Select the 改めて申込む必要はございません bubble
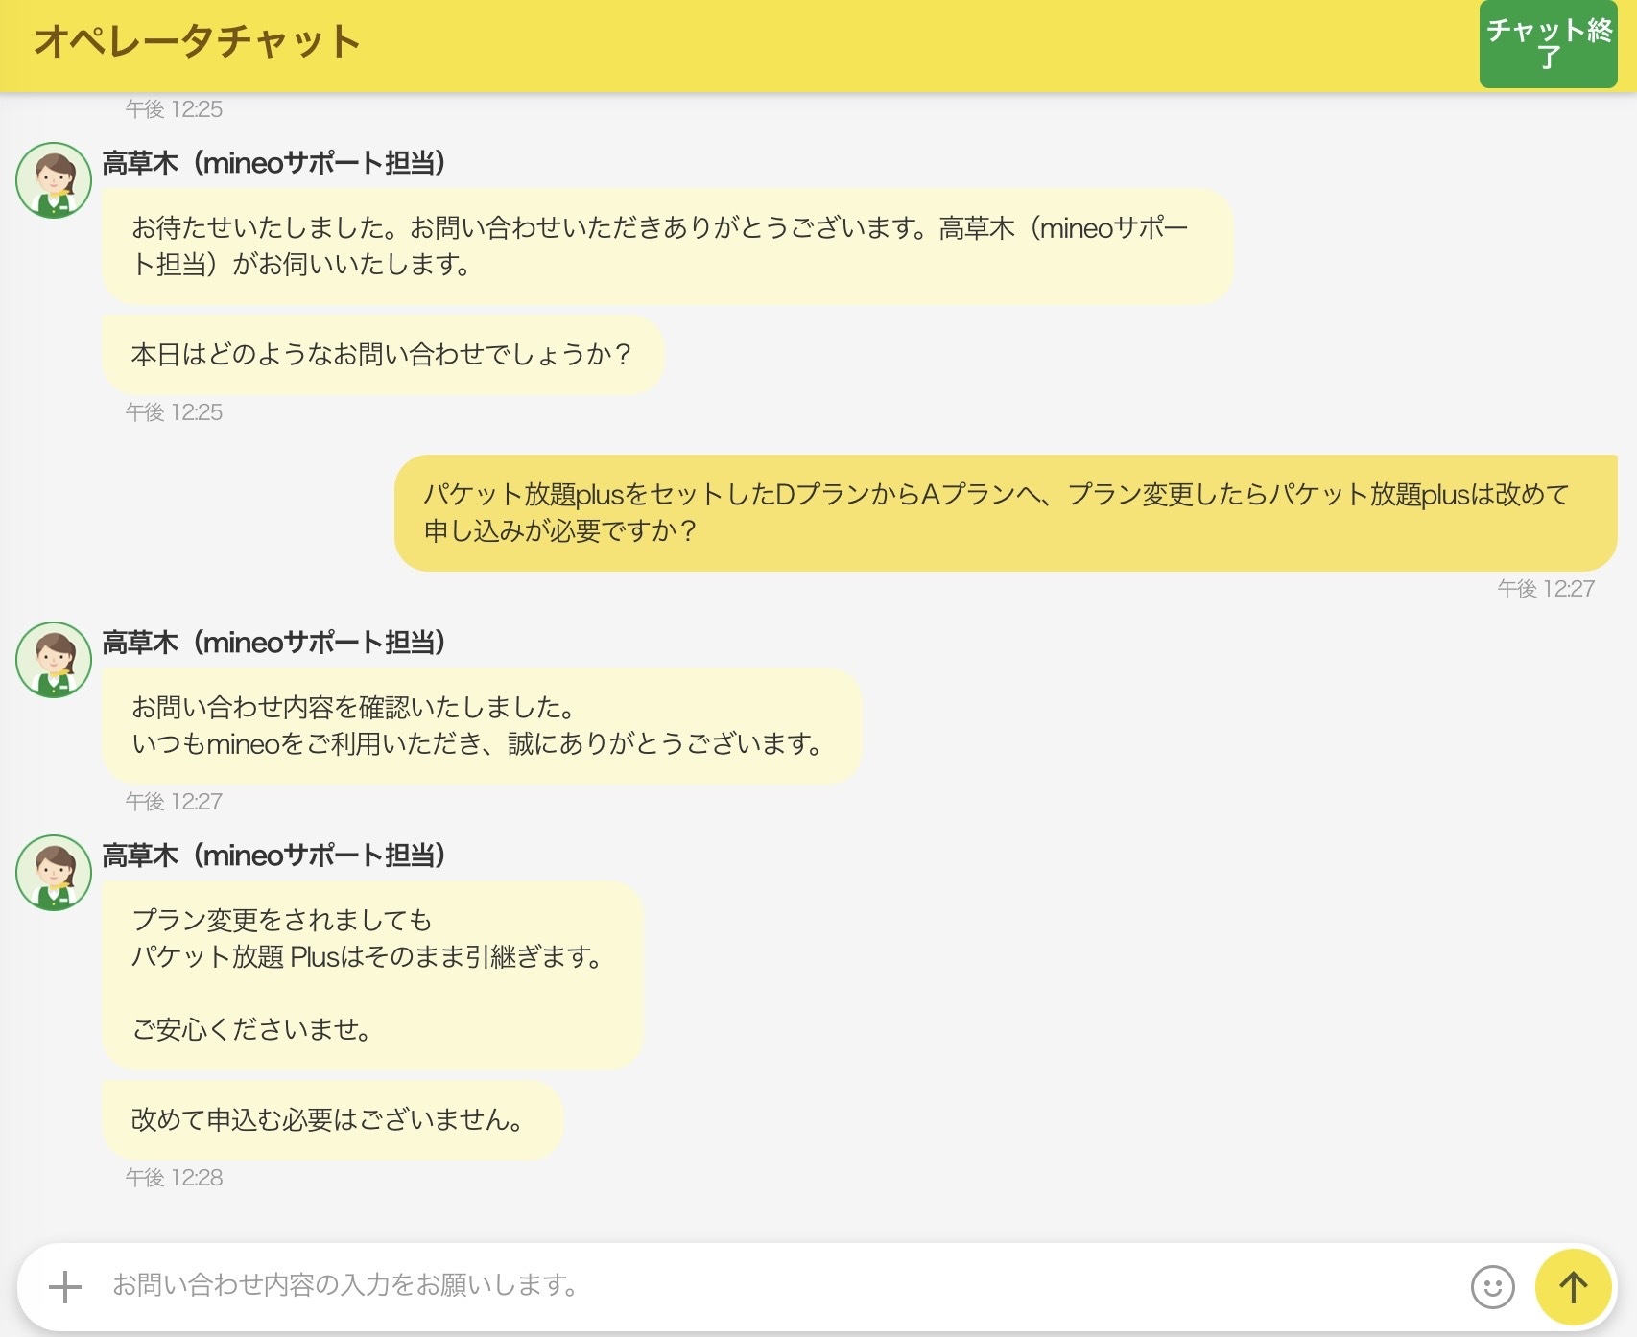Image resolution: width=1637 pixels, height=1337 pixels. coord(331,1120)
